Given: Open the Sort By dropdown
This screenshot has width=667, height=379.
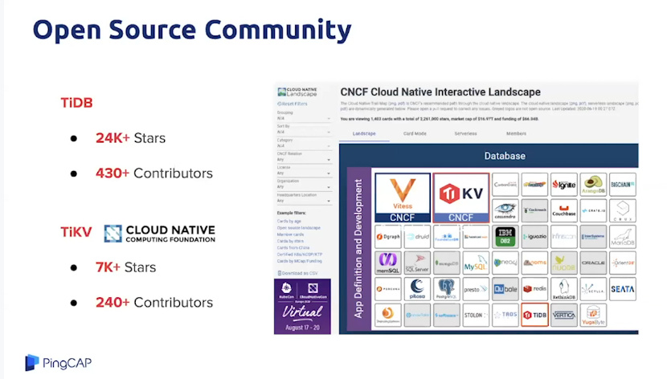Looking at the screenshot, I should pyautogui.click(x=304, y=132).
